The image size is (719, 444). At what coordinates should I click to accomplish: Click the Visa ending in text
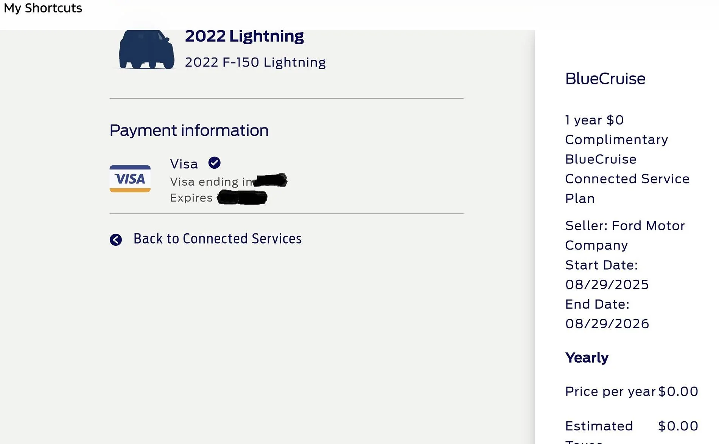211,182
